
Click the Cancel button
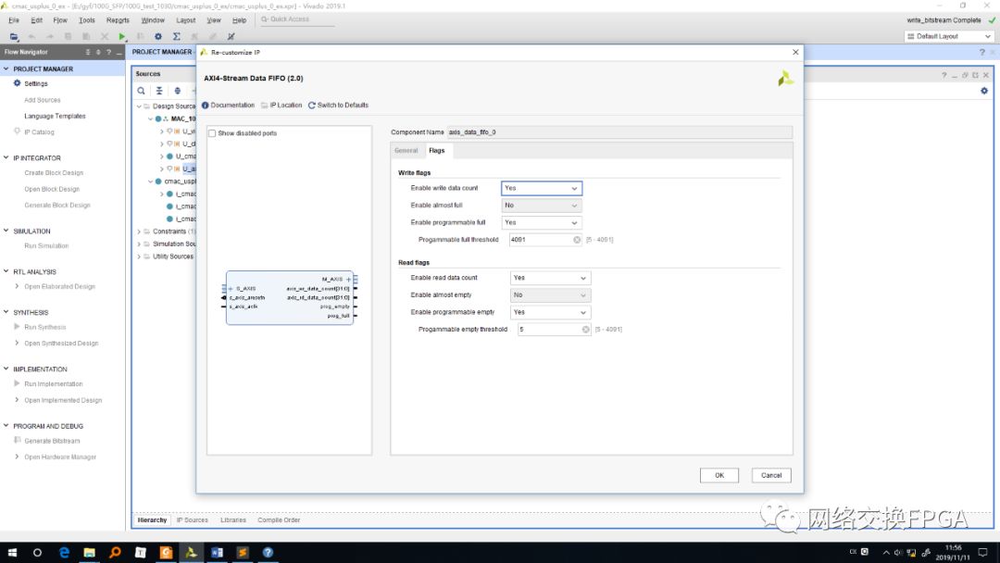(x=771, y=475)
